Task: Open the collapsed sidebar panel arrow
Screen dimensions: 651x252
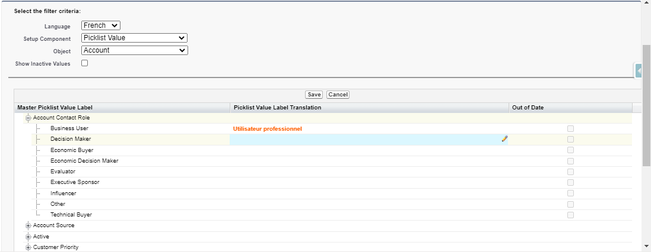Action: coord(639,71)
